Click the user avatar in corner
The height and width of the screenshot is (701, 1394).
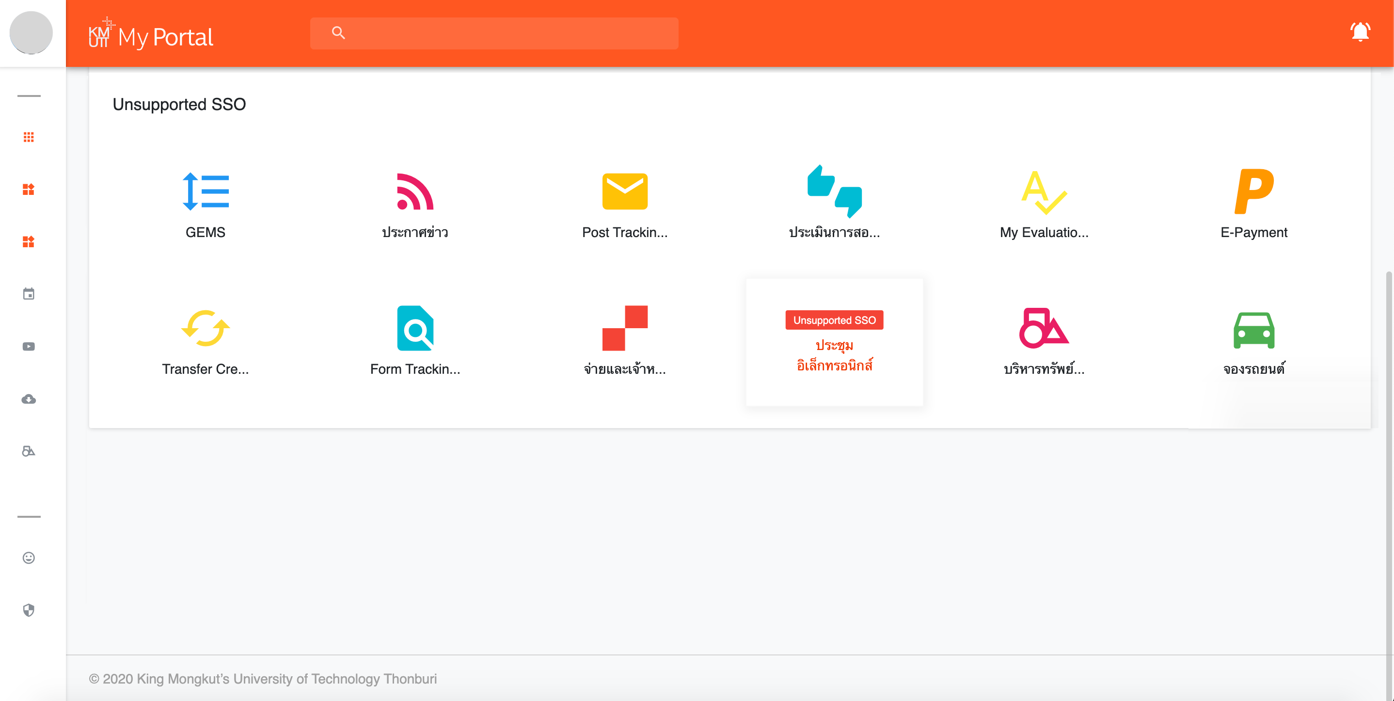coord(31,32)
